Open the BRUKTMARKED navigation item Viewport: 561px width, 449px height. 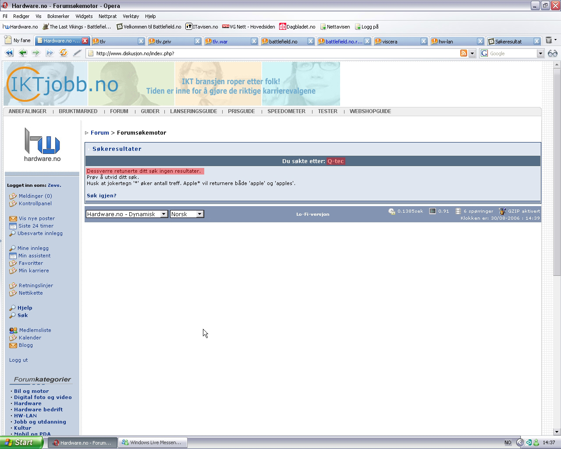[78, 111]
